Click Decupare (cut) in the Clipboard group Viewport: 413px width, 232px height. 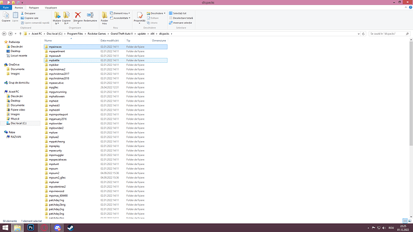pos(28,13)
